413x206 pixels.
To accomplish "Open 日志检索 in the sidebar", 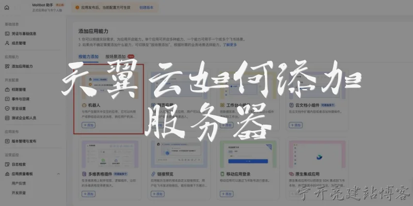I will pos(19,164).
